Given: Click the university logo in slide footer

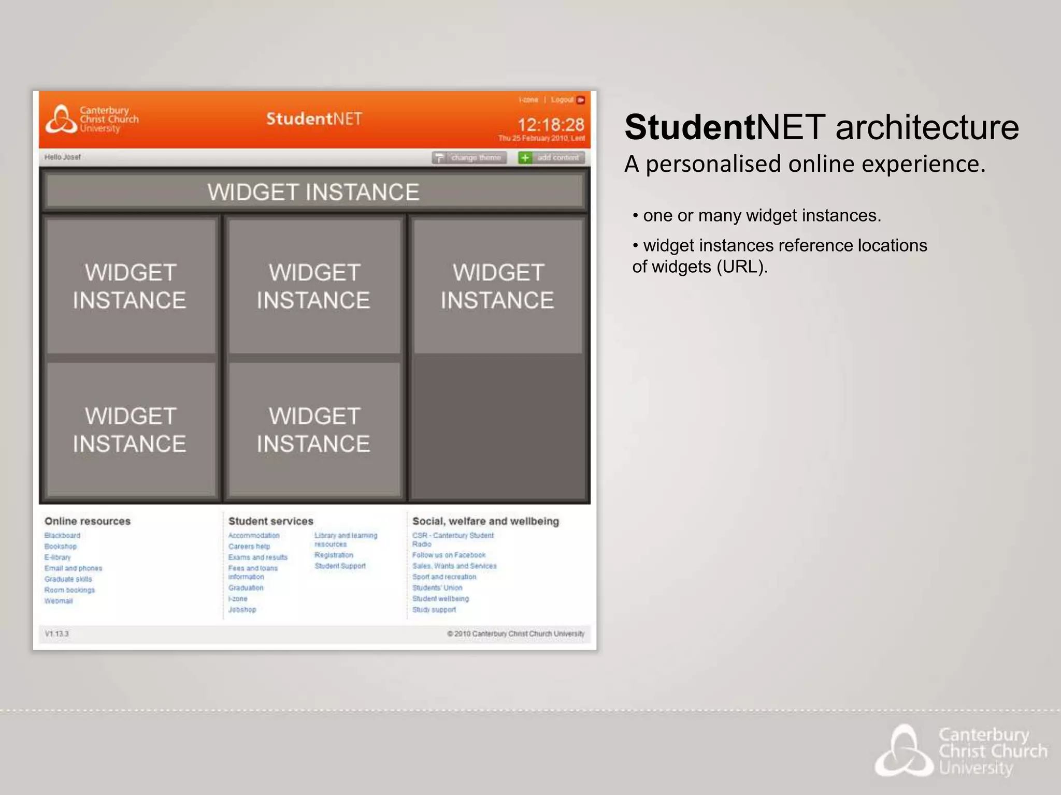Looking at the screenshot, I should point(961,751).
